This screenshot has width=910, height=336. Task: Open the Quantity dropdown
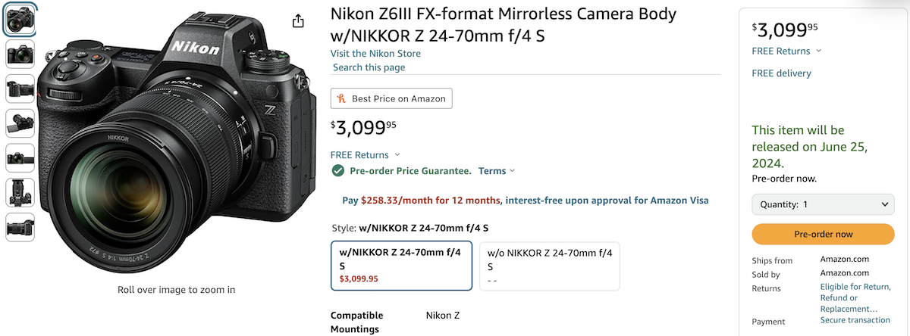click(x=823, y=204)
